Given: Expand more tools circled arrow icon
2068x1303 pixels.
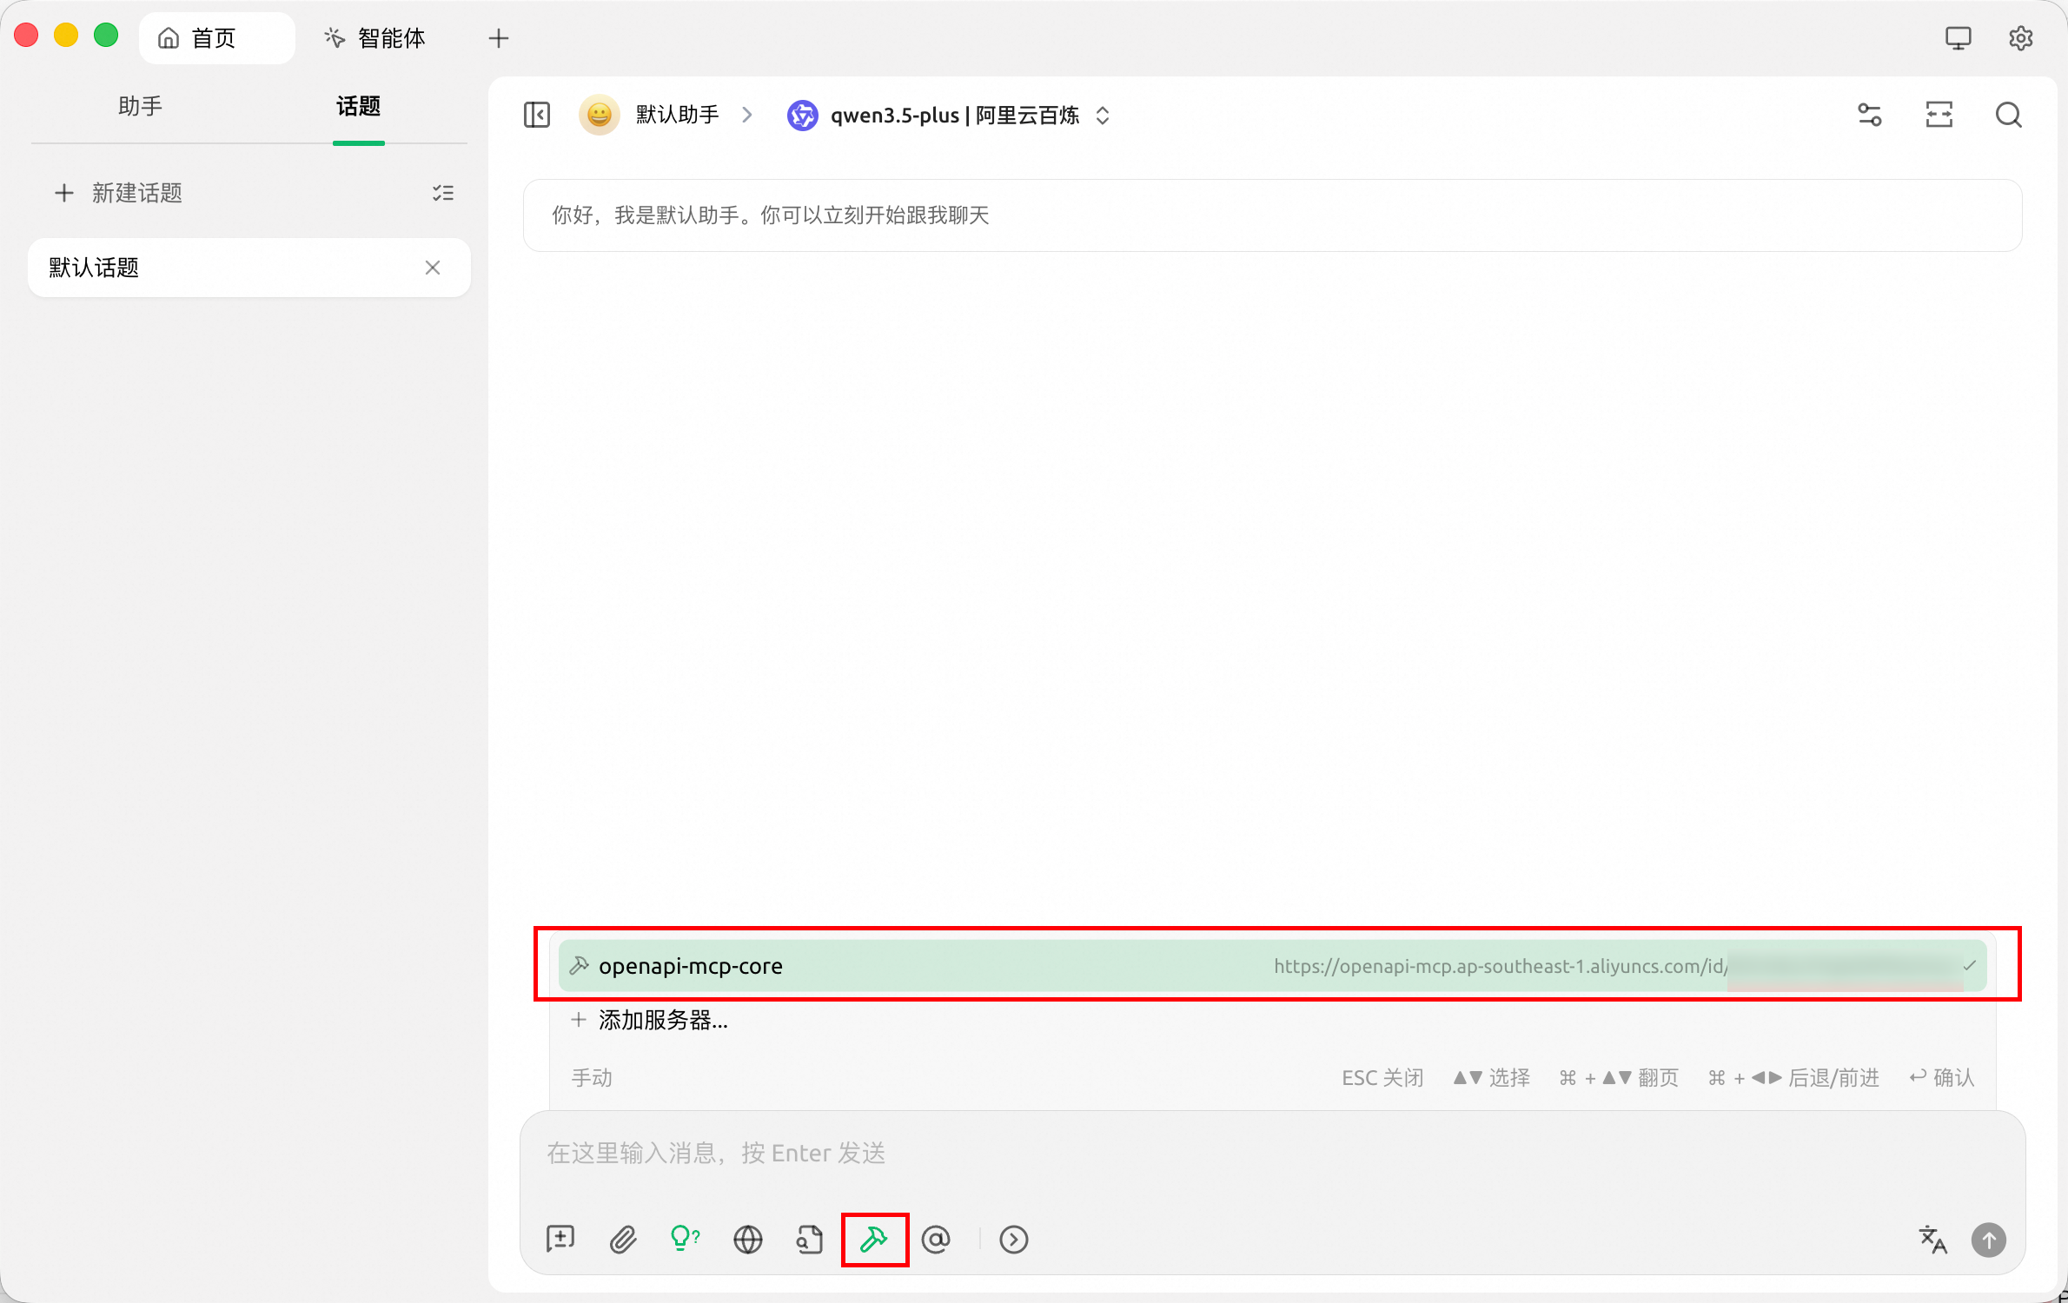Looking at the screenshot, I should point(1013,1240).
